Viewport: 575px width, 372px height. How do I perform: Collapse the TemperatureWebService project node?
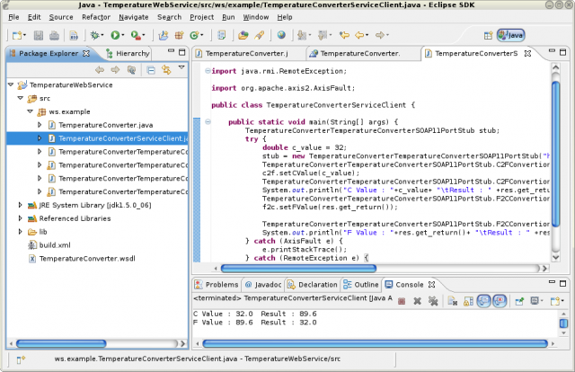coord(11,84)
